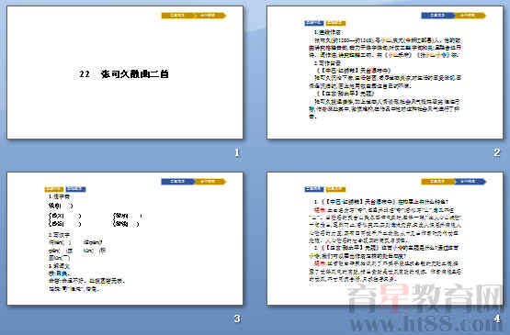Click the blue arrow banner segment on slide 3
This screenshot has height=335, width=510.
(177, 182)
